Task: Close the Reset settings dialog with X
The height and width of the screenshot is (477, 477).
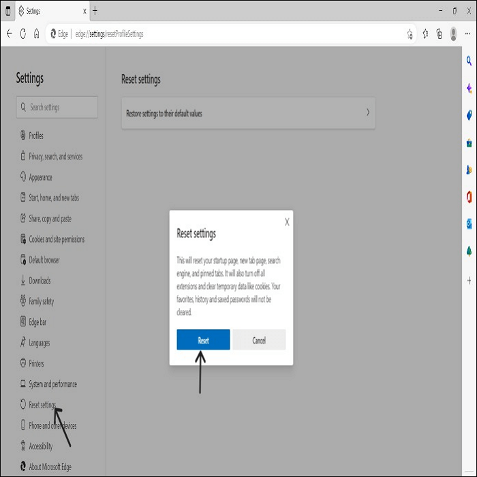Action: (287, 222)
